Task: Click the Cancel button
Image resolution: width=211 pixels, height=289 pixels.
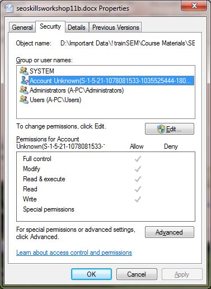Action: [x=137, y=274]
